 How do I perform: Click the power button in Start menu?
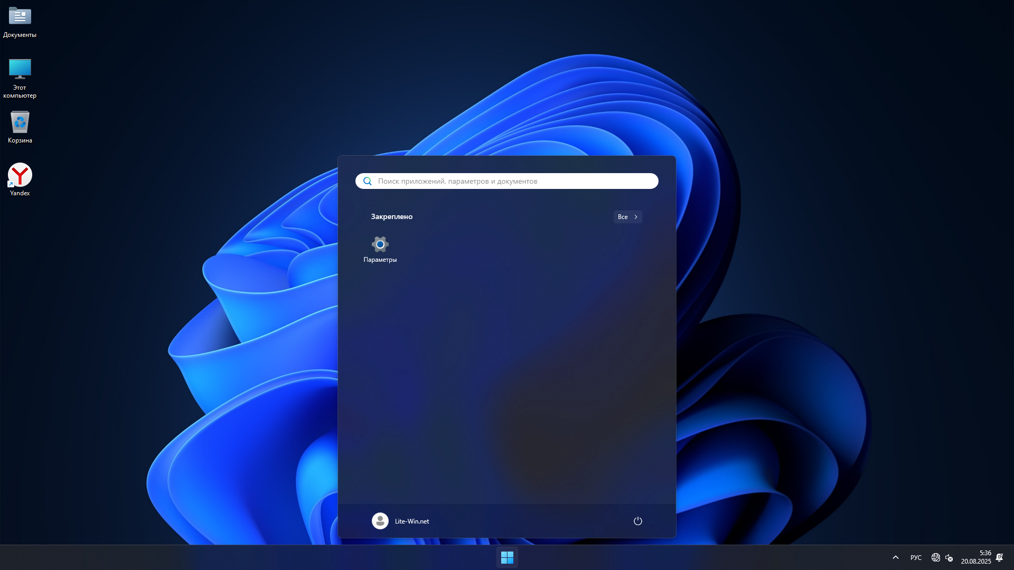coord(637,521)
